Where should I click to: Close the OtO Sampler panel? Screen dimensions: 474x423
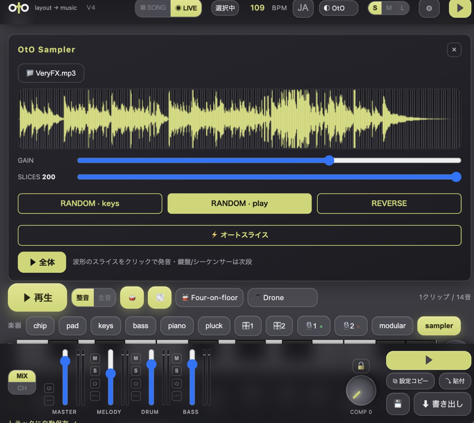(x=454, y=50)
